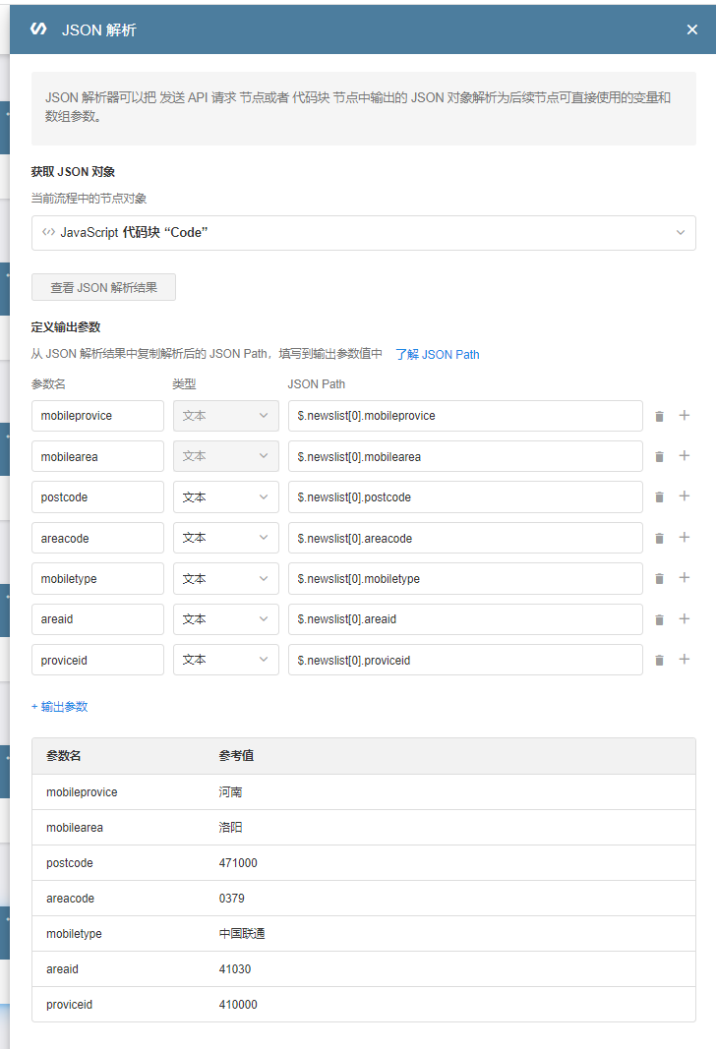This screenshot has width=716, height=1049.
Task: Click + 输出参数 to add output parameter
Action: [x=60, y=706]
